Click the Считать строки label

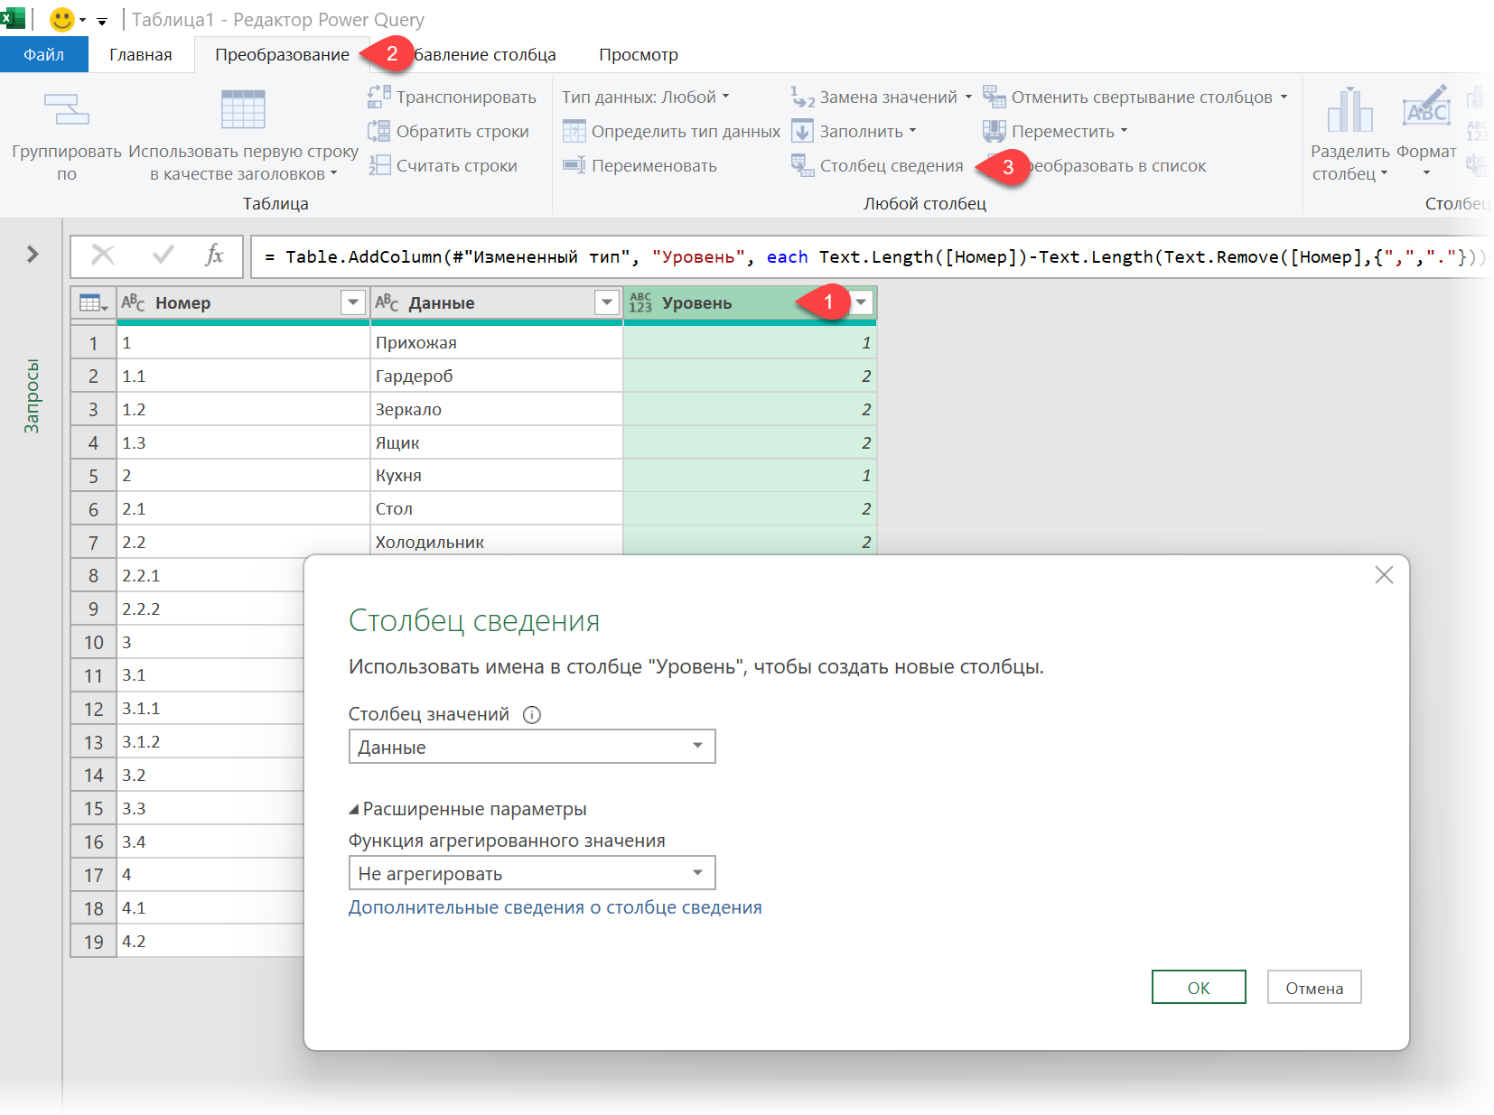tap(457, 165)
